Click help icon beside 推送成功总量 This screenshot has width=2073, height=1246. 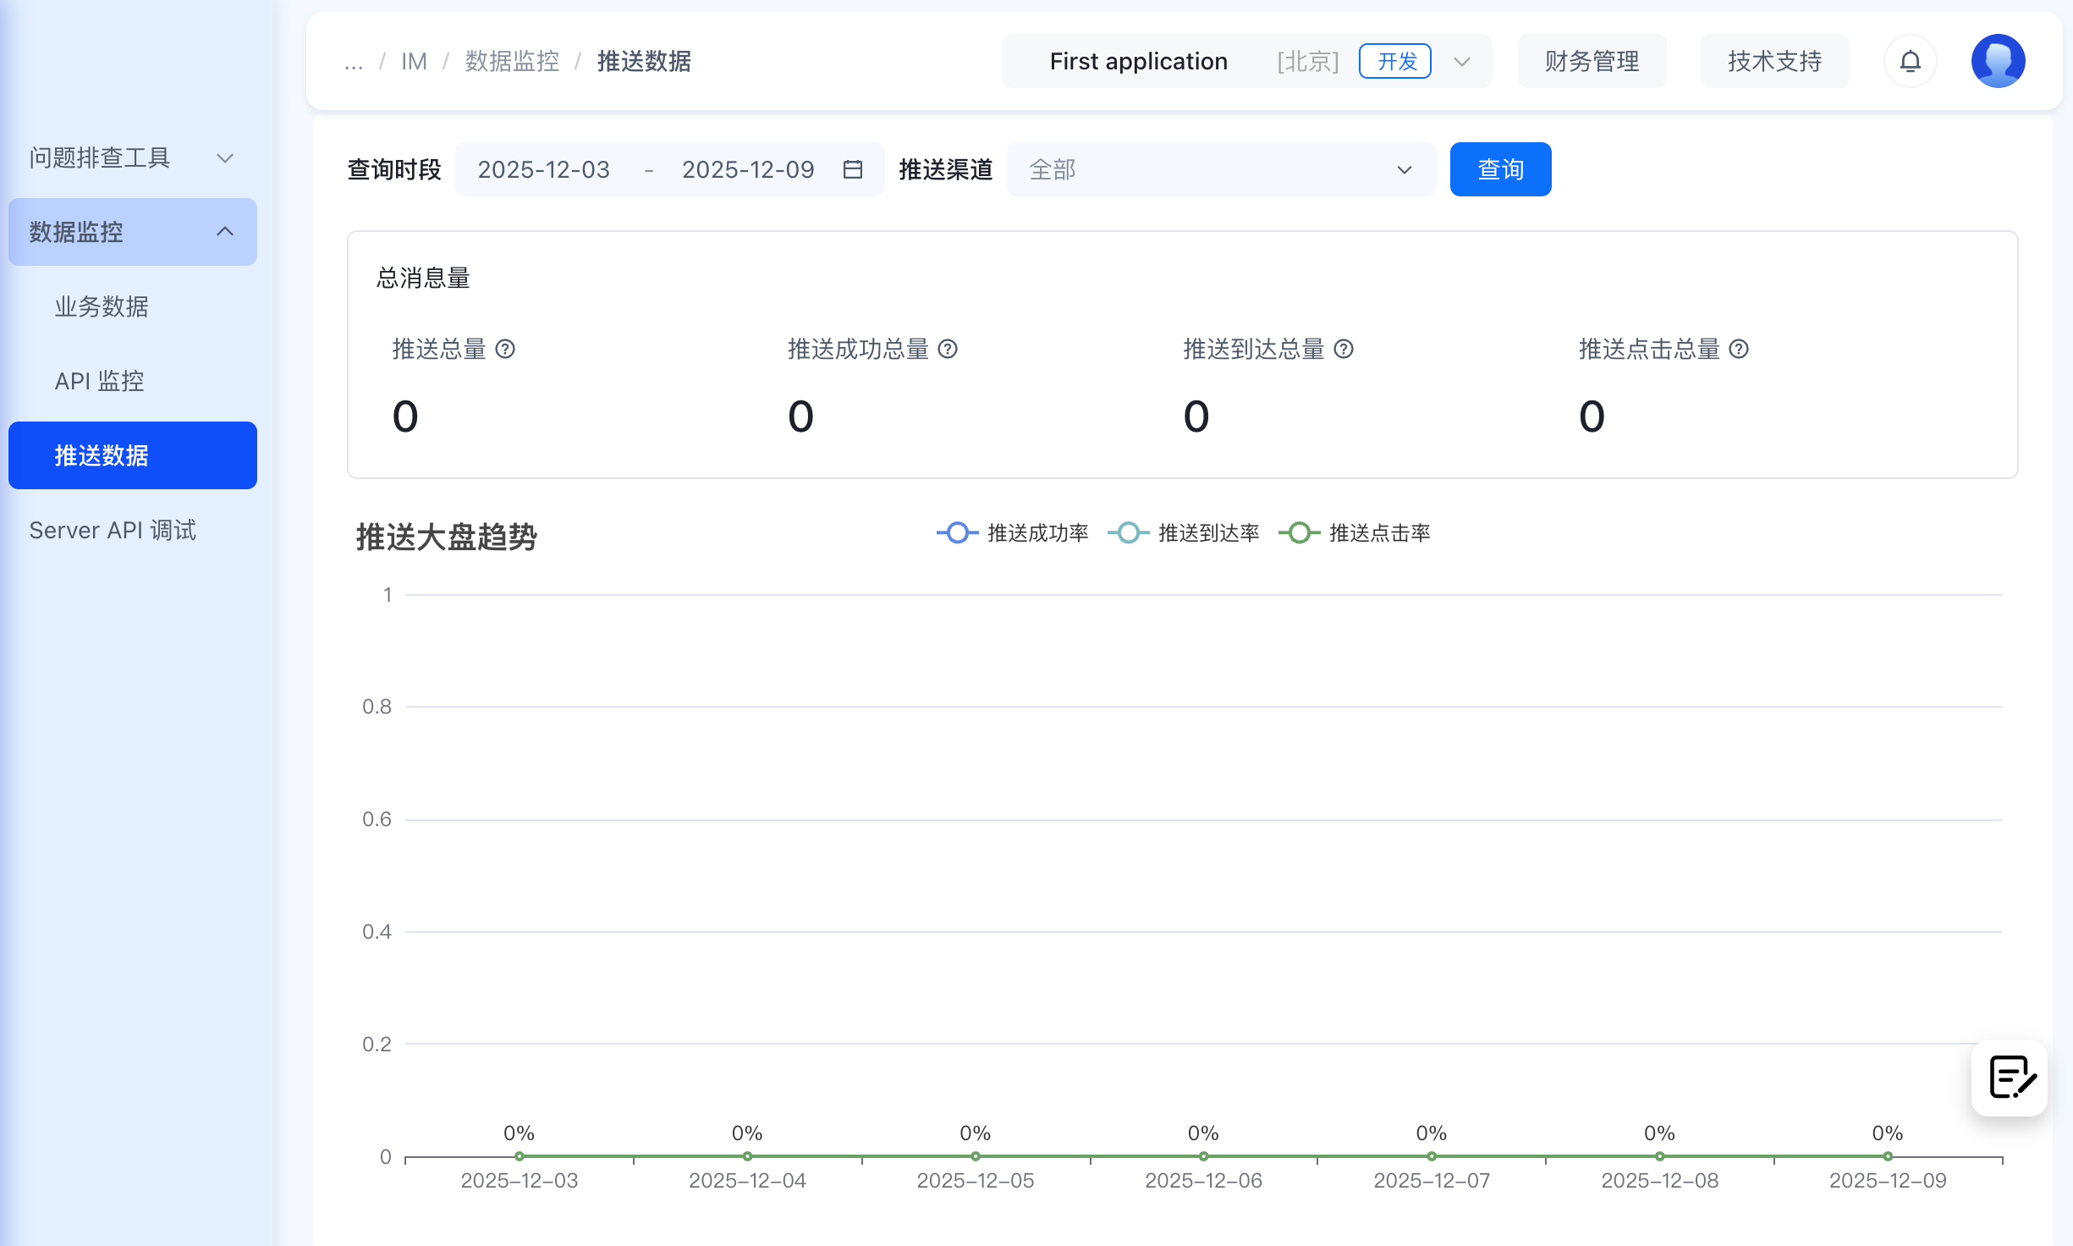tap(948, 349)
